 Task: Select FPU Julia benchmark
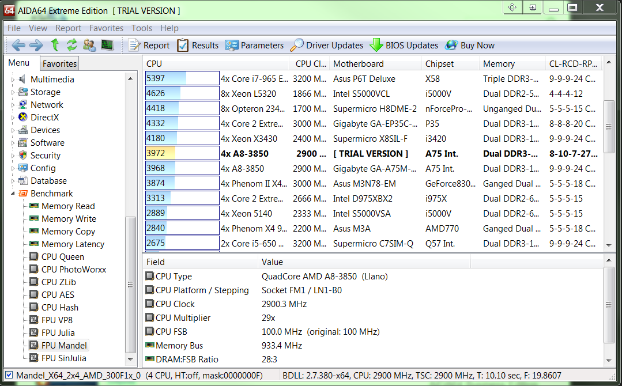[x=58, y=333]
